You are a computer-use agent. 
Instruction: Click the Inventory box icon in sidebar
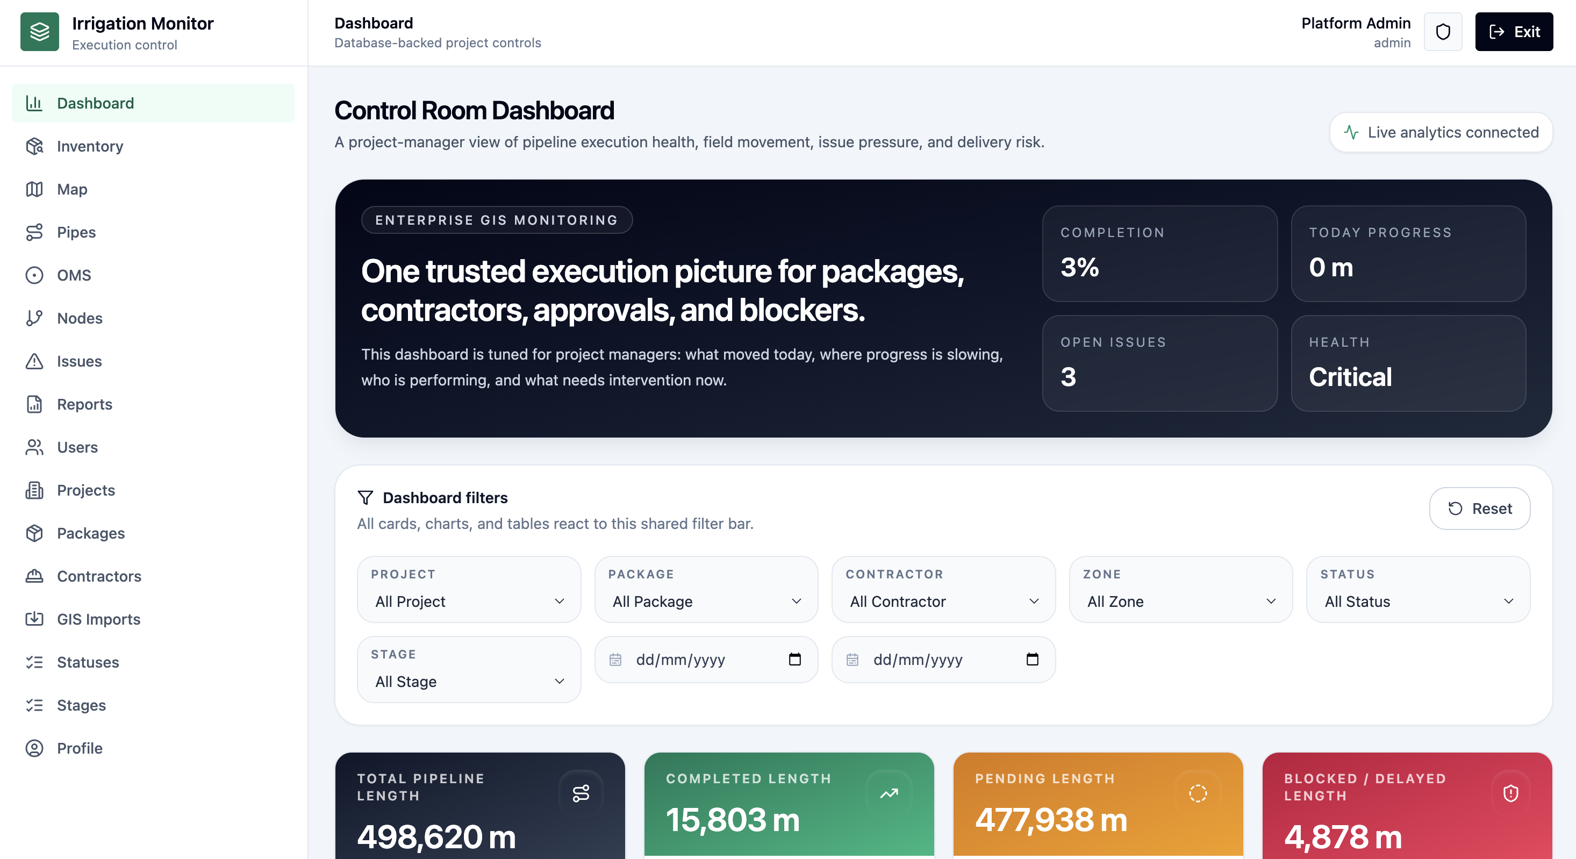pos(34,146)
